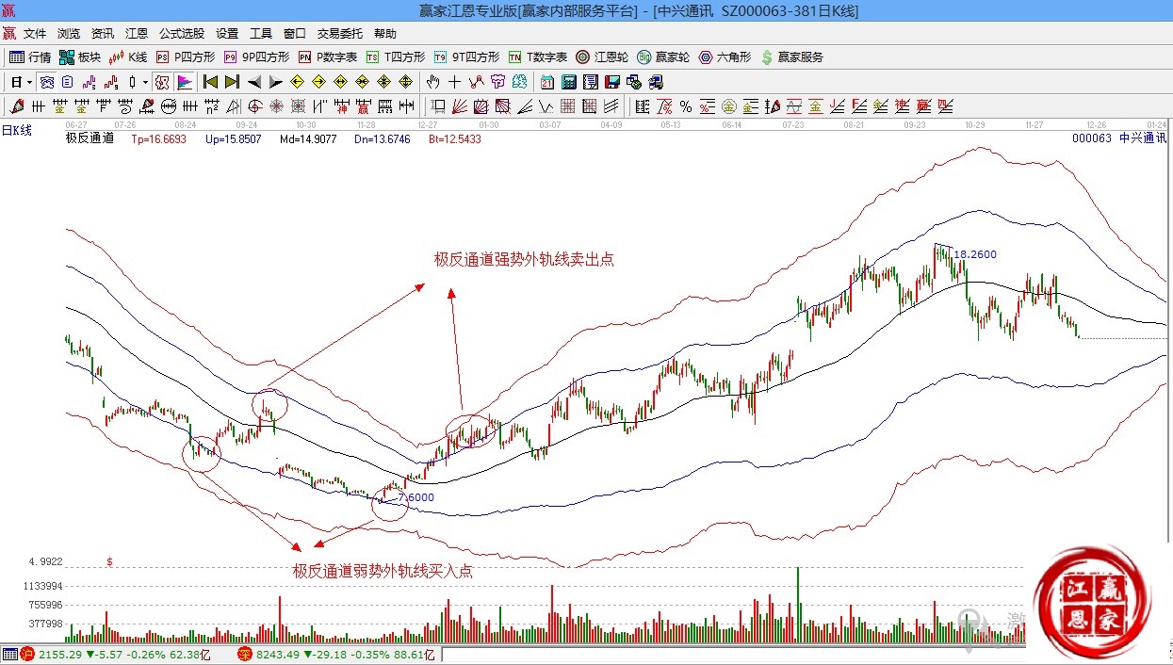Open the P四方形 square chart
The width and height of the screenshot is (1173, 665).
(186, 57)
